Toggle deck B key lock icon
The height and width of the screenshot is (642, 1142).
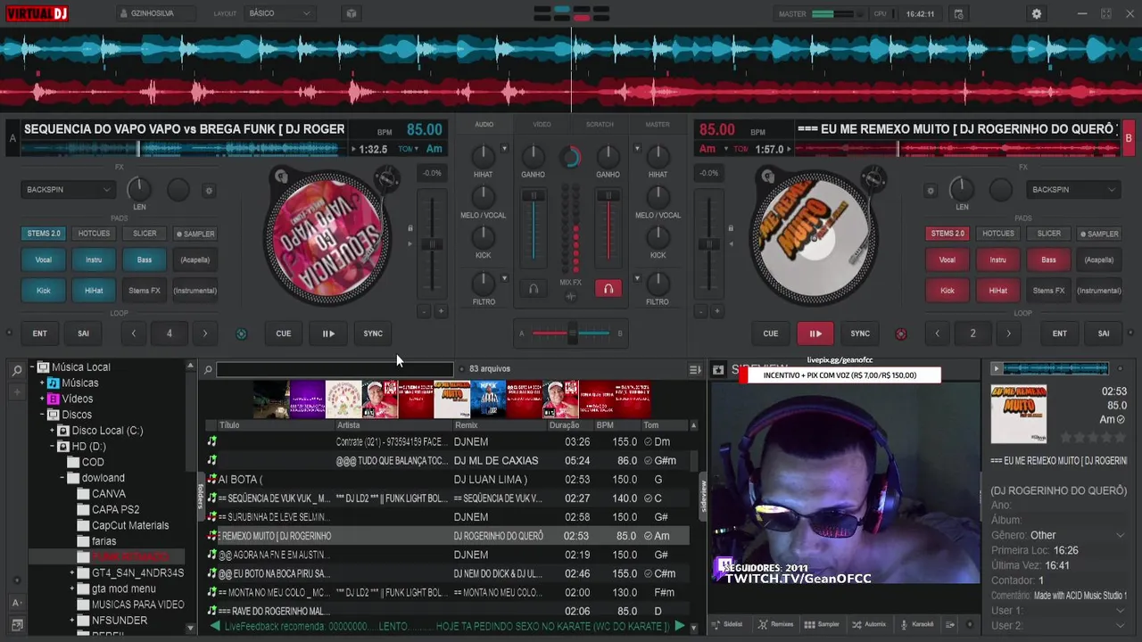pos(730,229)
